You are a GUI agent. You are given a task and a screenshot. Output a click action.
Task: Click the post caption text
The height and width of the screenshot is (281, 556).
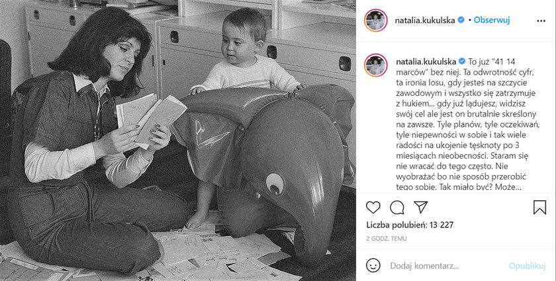pos(467,124)
